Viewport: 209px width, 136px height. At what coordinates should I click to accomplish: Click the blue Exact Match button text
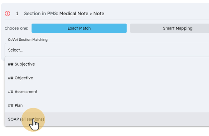click(x=79, y=28)
